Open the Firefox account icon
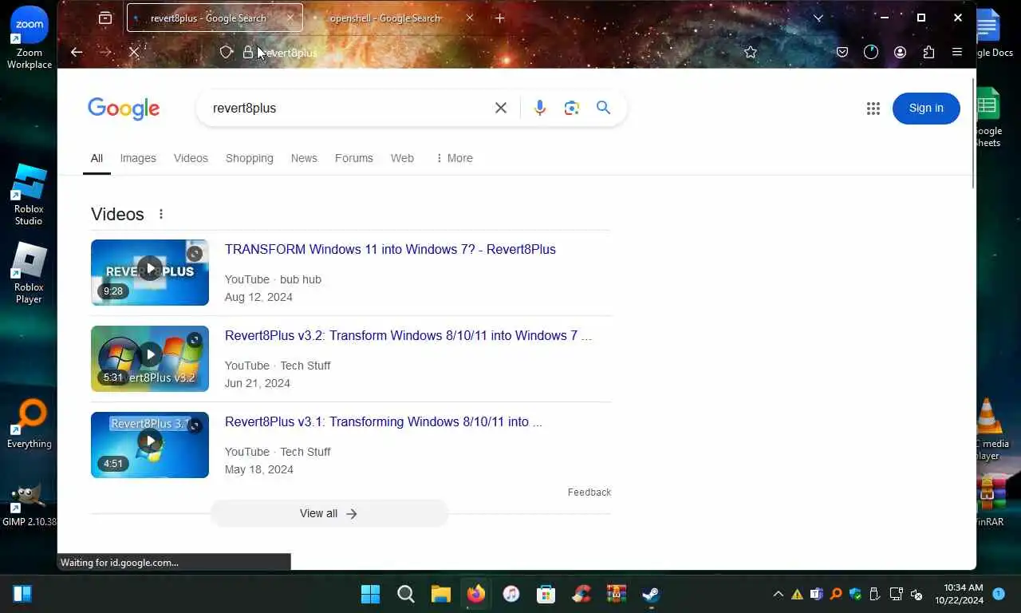The width and height of the screenshot is (1021, 613). [900, 52]
